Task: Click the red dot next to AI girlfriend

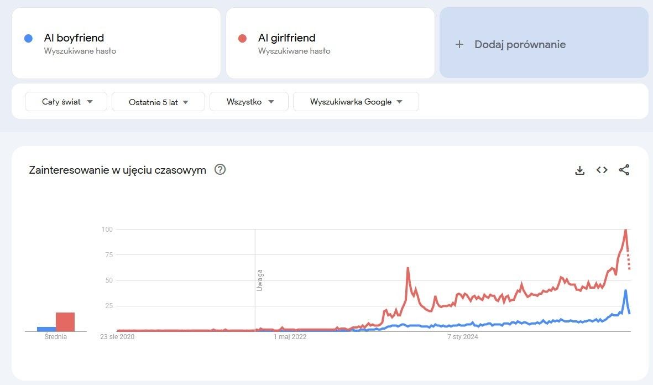Action: (x=242, y=38)
